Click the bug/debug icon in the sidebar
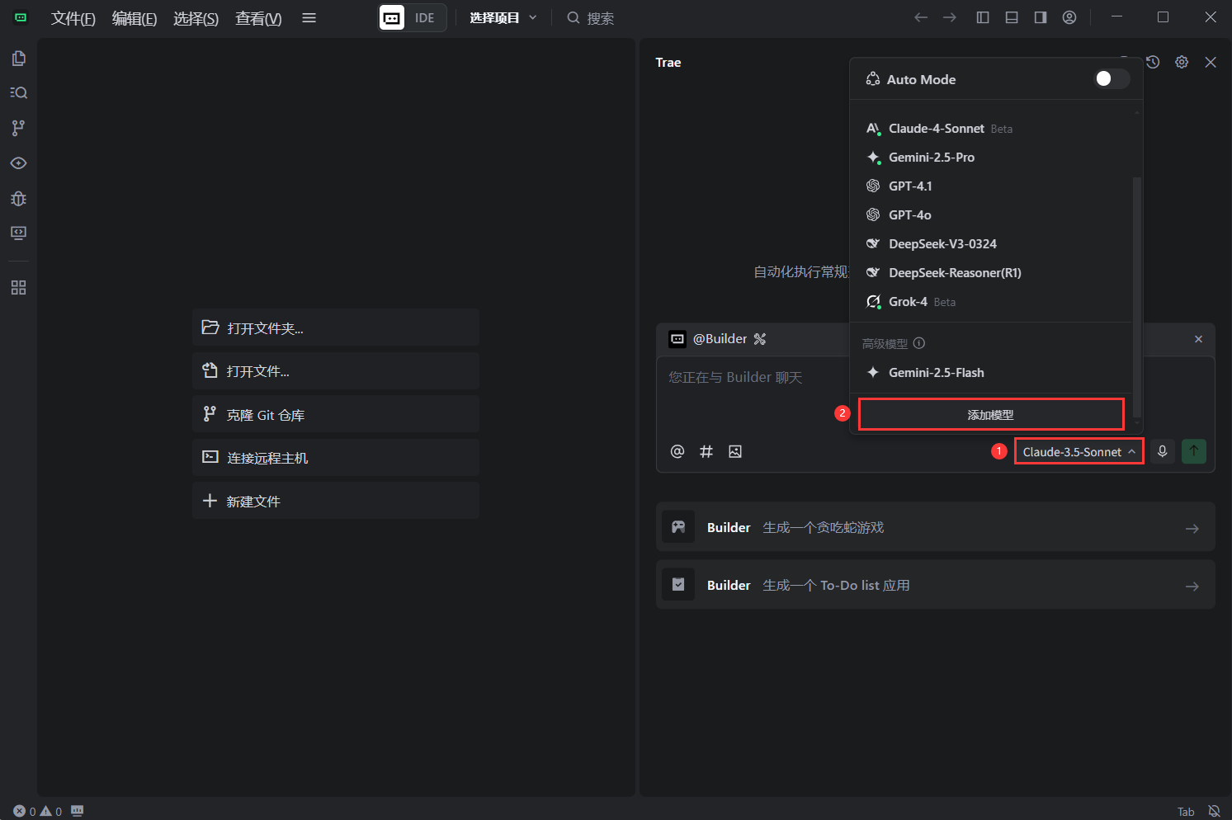1232x820 pixels. tap(18, 198)
